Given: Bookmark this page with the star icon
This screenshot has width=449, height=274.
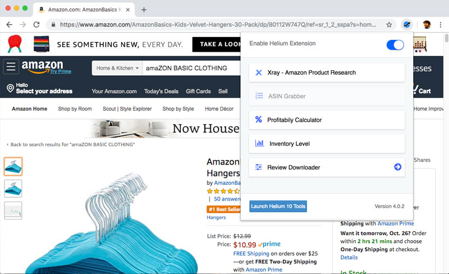Looking at the screenshot, I should point(389,25).
